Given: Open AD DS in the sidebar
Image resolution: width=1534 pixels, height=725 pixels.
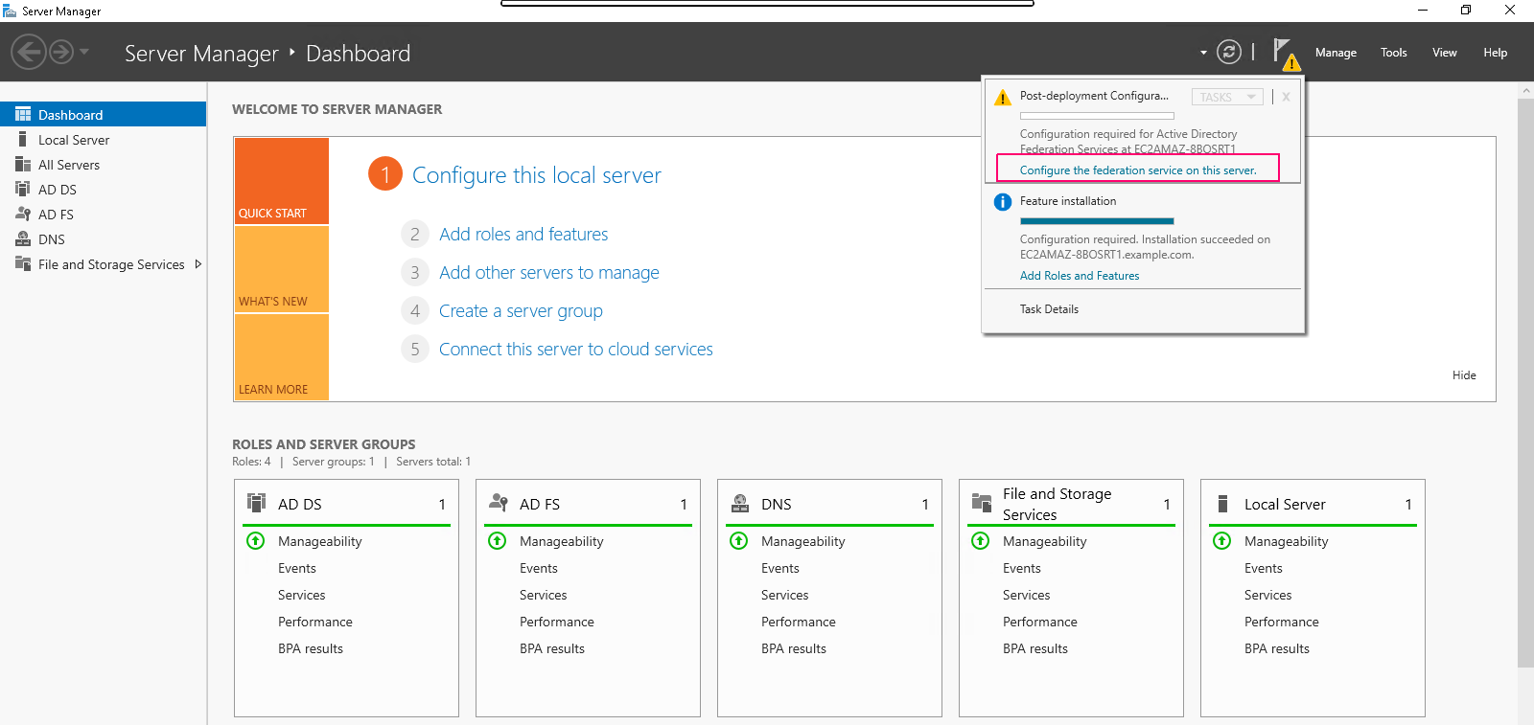Looking at the screenshot, I should coord(103,190).
